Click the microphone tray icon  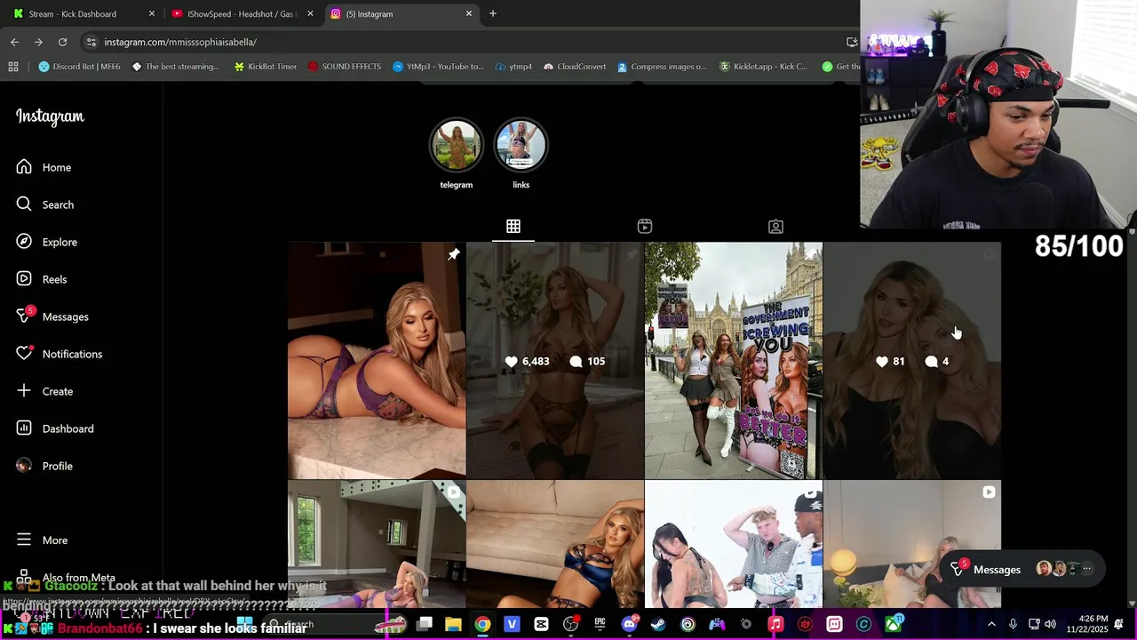click(1013, 624)
